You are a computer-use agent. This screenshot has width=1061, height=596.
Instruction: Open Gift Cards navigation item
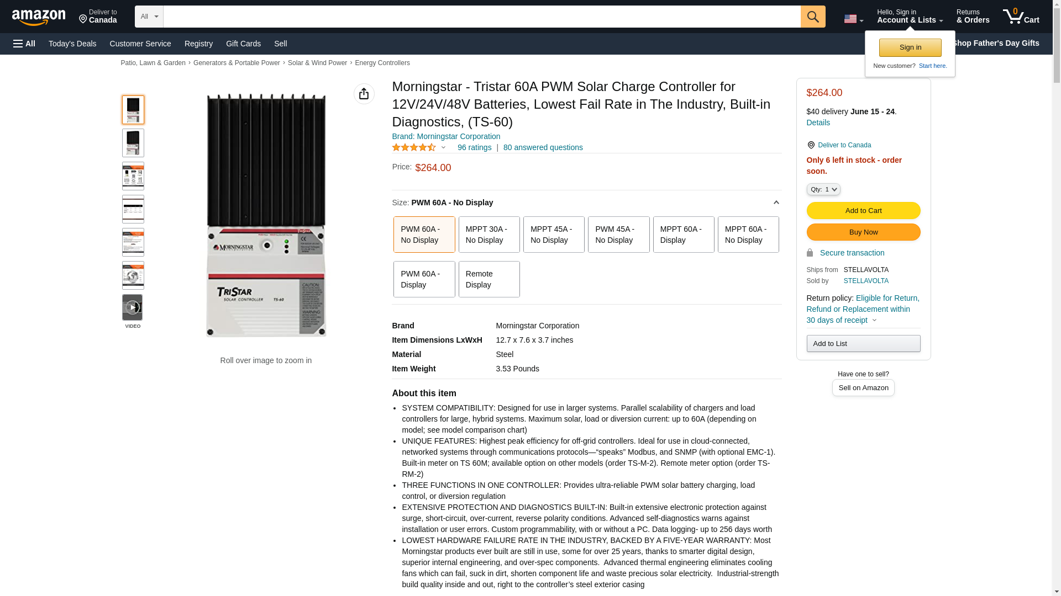click(x=243, y=44)
